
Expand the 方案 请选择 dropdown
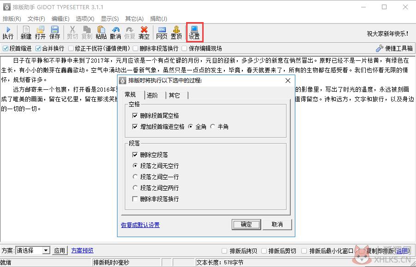click(46, 250)
